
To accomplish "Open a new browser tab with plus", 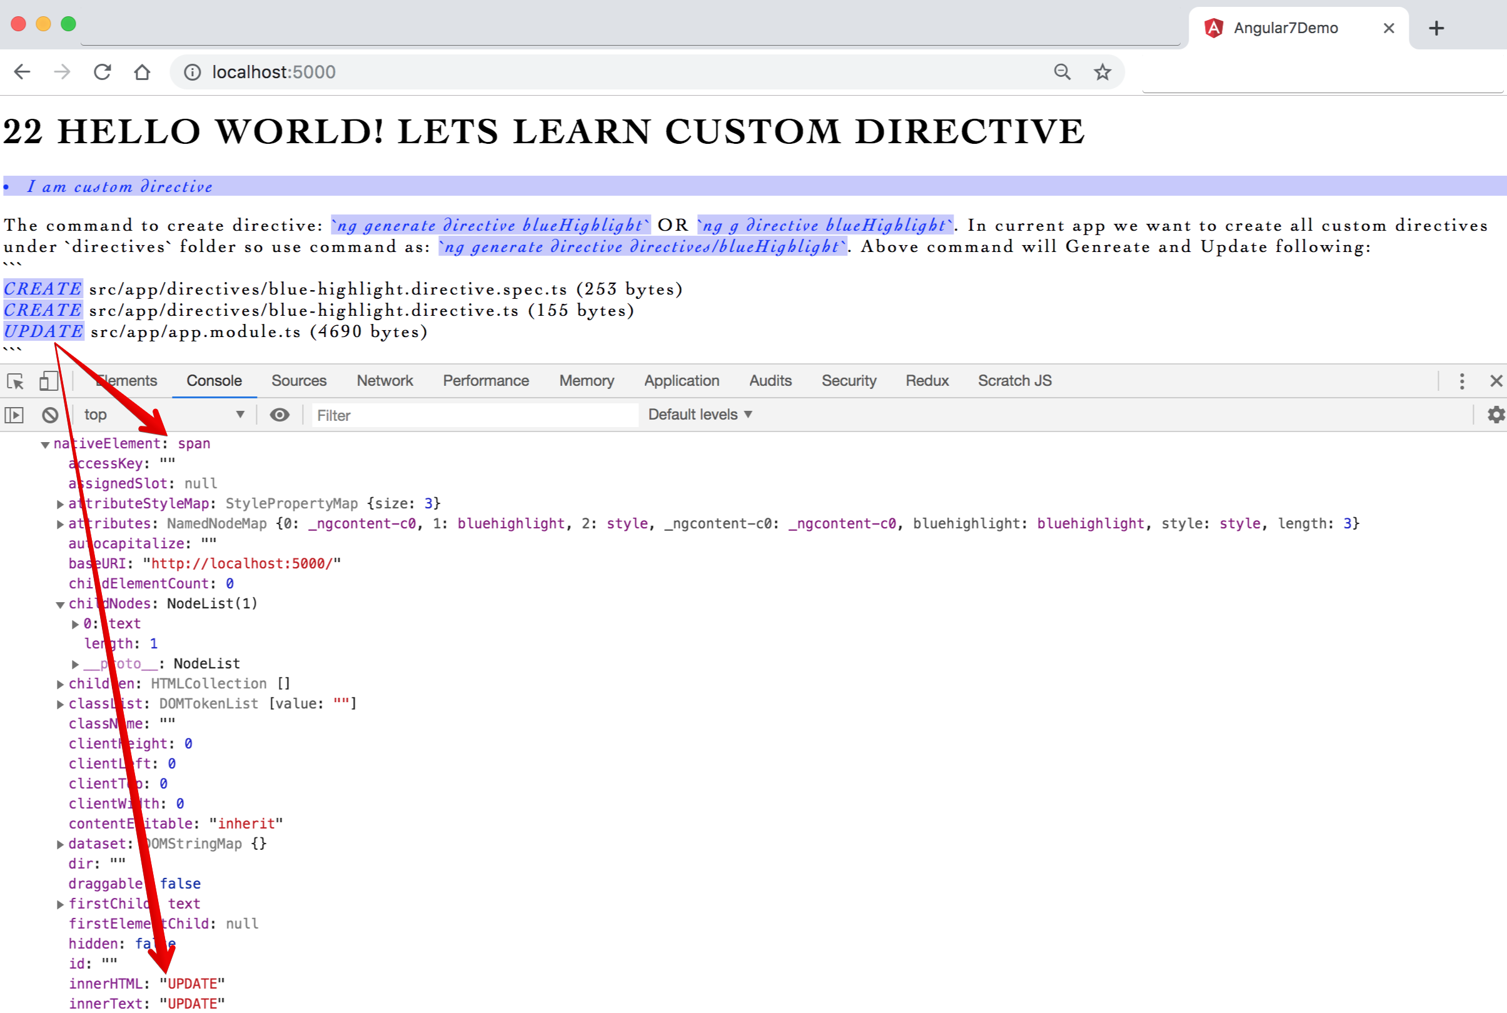I will click(x=1436, y=28).
